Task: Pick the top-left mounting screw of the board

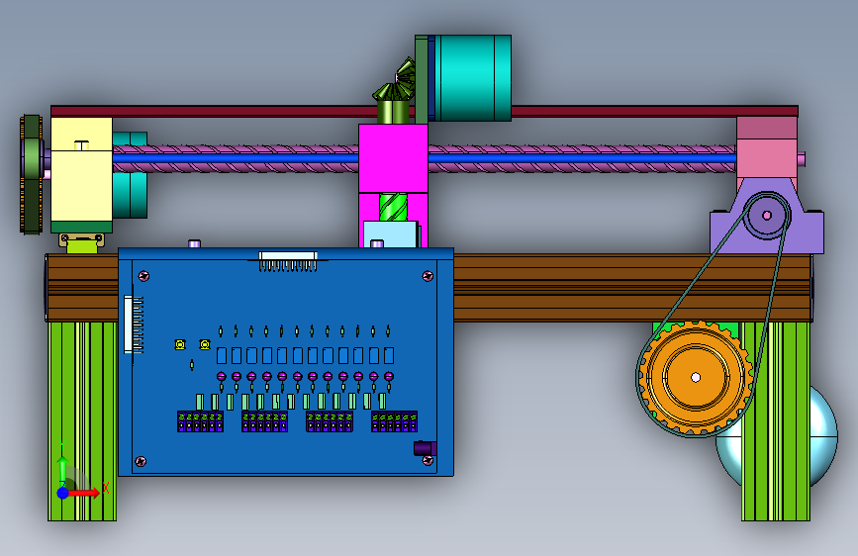Action: coord(143,276)
